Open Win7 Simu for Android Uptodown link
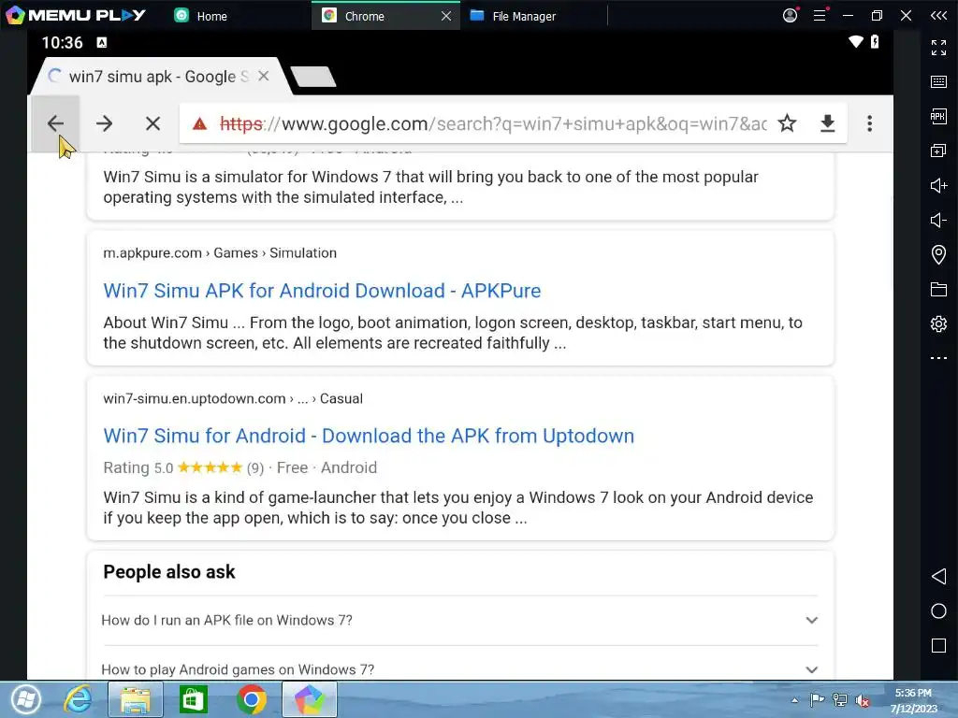The height and width of the screenshot is (718, 958). point(369,436)
